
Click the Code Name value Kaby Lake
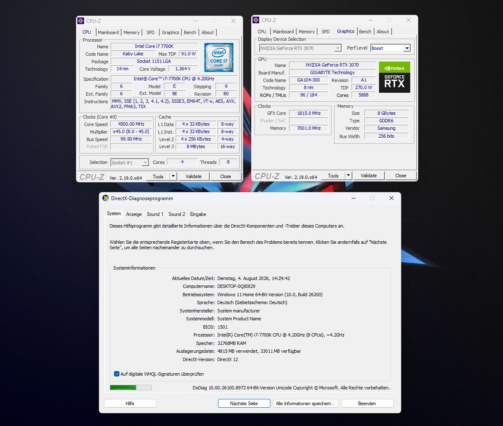coord(133,54)
